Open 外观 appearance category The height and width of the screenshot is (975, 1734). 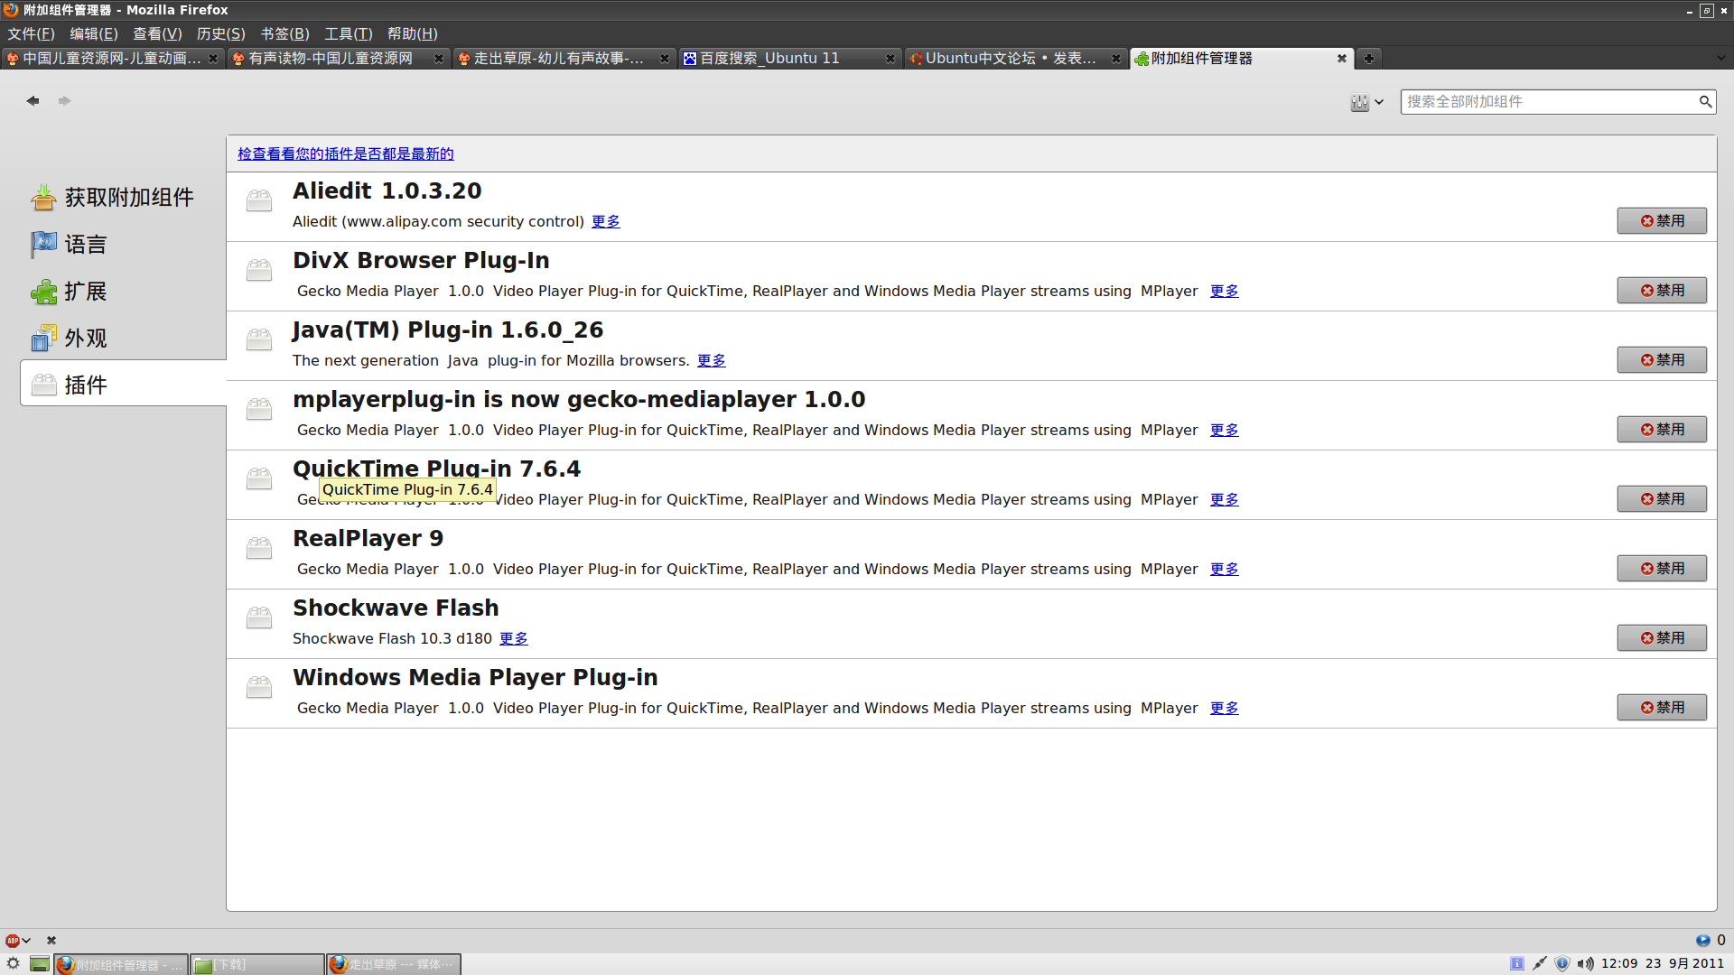[x=123, y=338]
